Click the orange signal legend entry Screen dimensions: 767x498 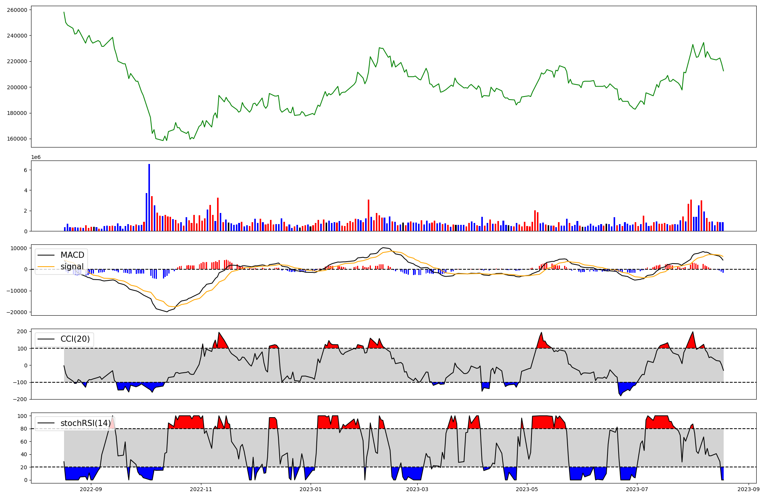click(x=72, y=267)
